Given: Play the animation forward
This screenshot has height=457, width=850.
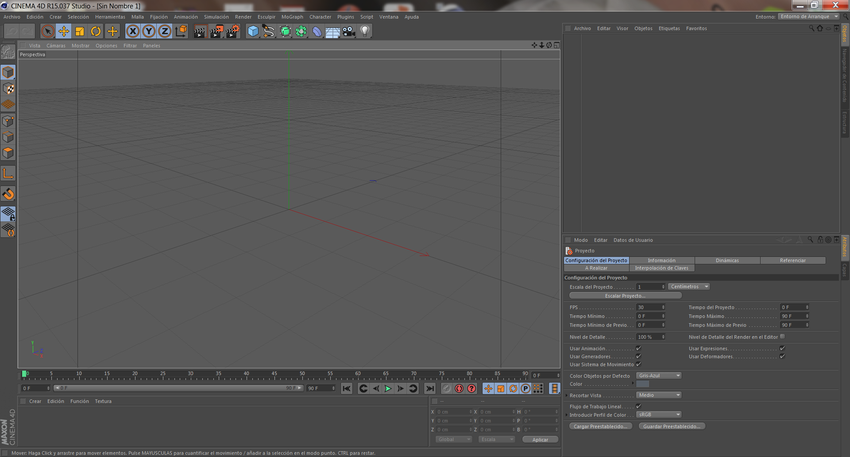Looking at the screenshot, I should point(388,389).
